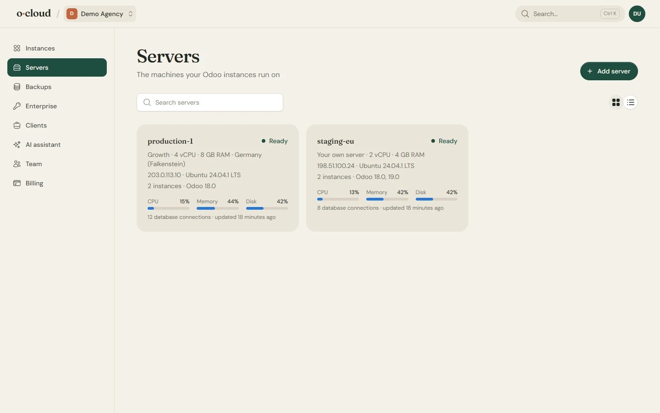Image resolution: width=660 pixels, height=413 pixels.
Task: Click the Team people icon
Action: (17, 164)
